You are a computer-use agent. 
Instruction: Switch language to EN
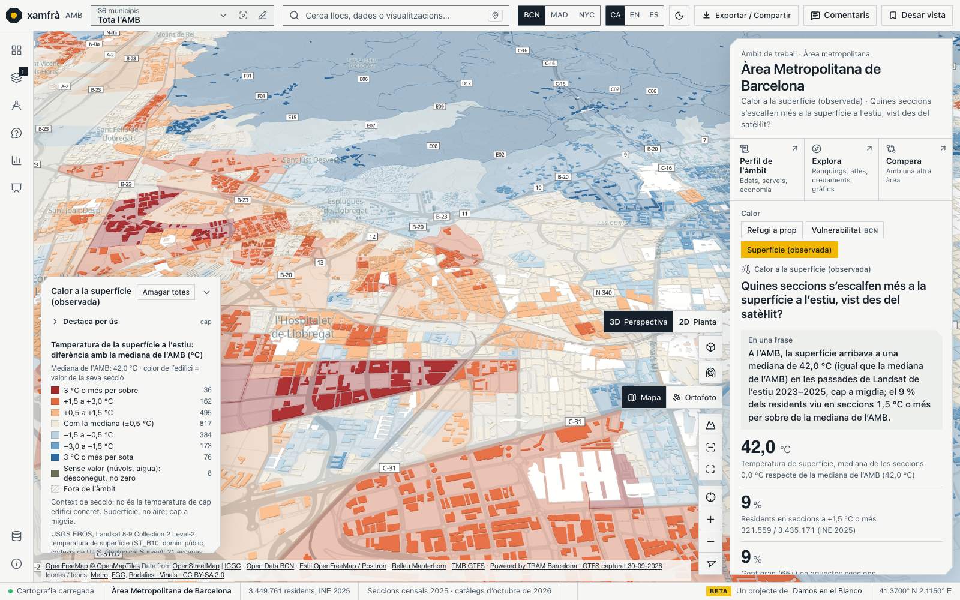(x=635, y=15)
